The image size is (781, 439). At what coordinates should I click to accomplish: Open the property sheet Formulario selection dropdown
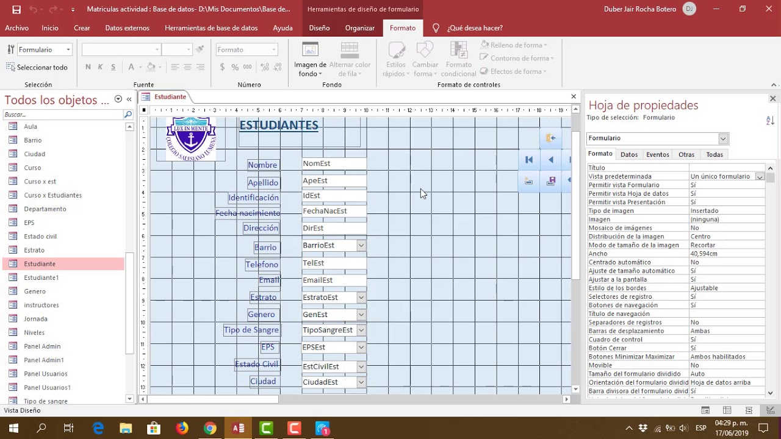(723, 138)
